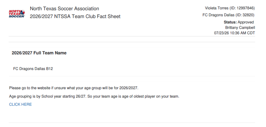Click the 07/23/26 10:36 AM CDT timestamp
The width and height of the screenshot is (266, 127).
tap(235, 33)
